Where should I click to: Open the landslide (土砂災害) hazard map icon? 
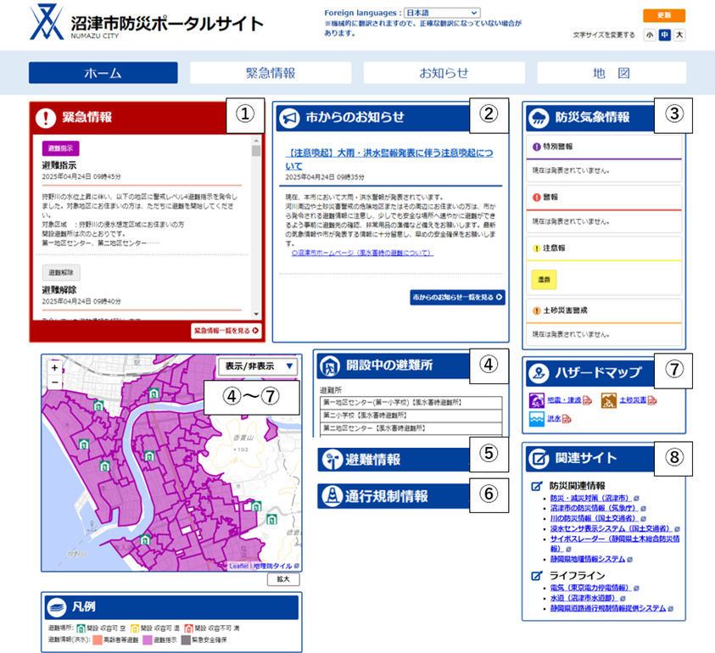click(x=609, y=400)
